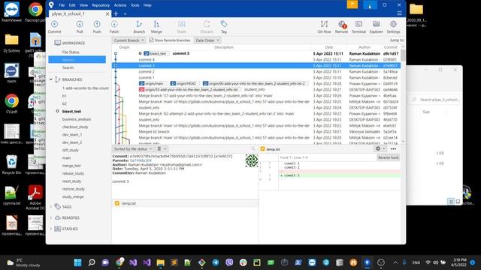The width and height of the screenshot is (481, 270).
Task: Open the Current Branch dropdown
Action: pyautogui.click(x=129, y=40)
